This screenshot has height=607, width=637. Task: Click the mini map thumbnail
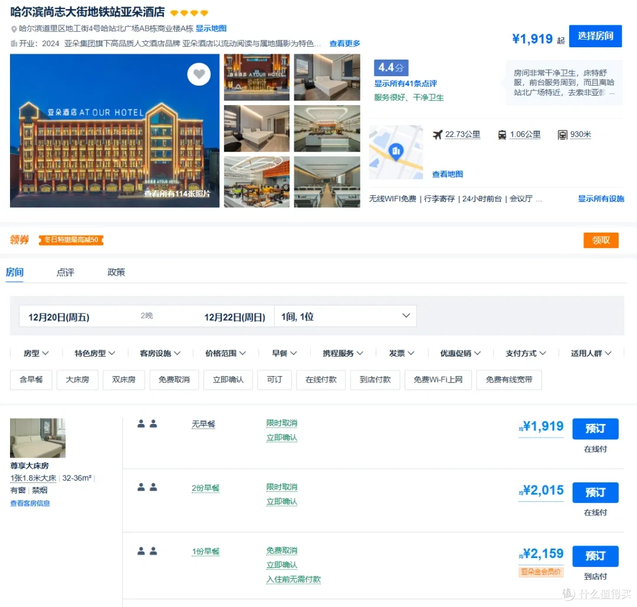[x=396, y=152]
